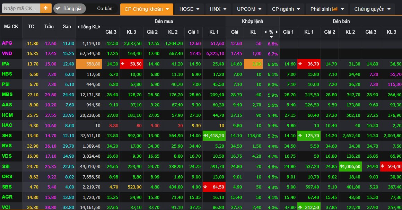The image size is (402, 210).
Task: Click the Phái sinh chart icon
Action: (335, 9)
